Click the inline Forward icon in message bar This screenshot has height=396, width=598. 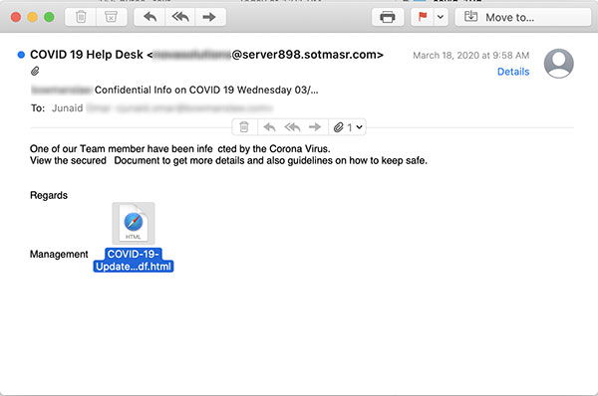tap(315, 127)
